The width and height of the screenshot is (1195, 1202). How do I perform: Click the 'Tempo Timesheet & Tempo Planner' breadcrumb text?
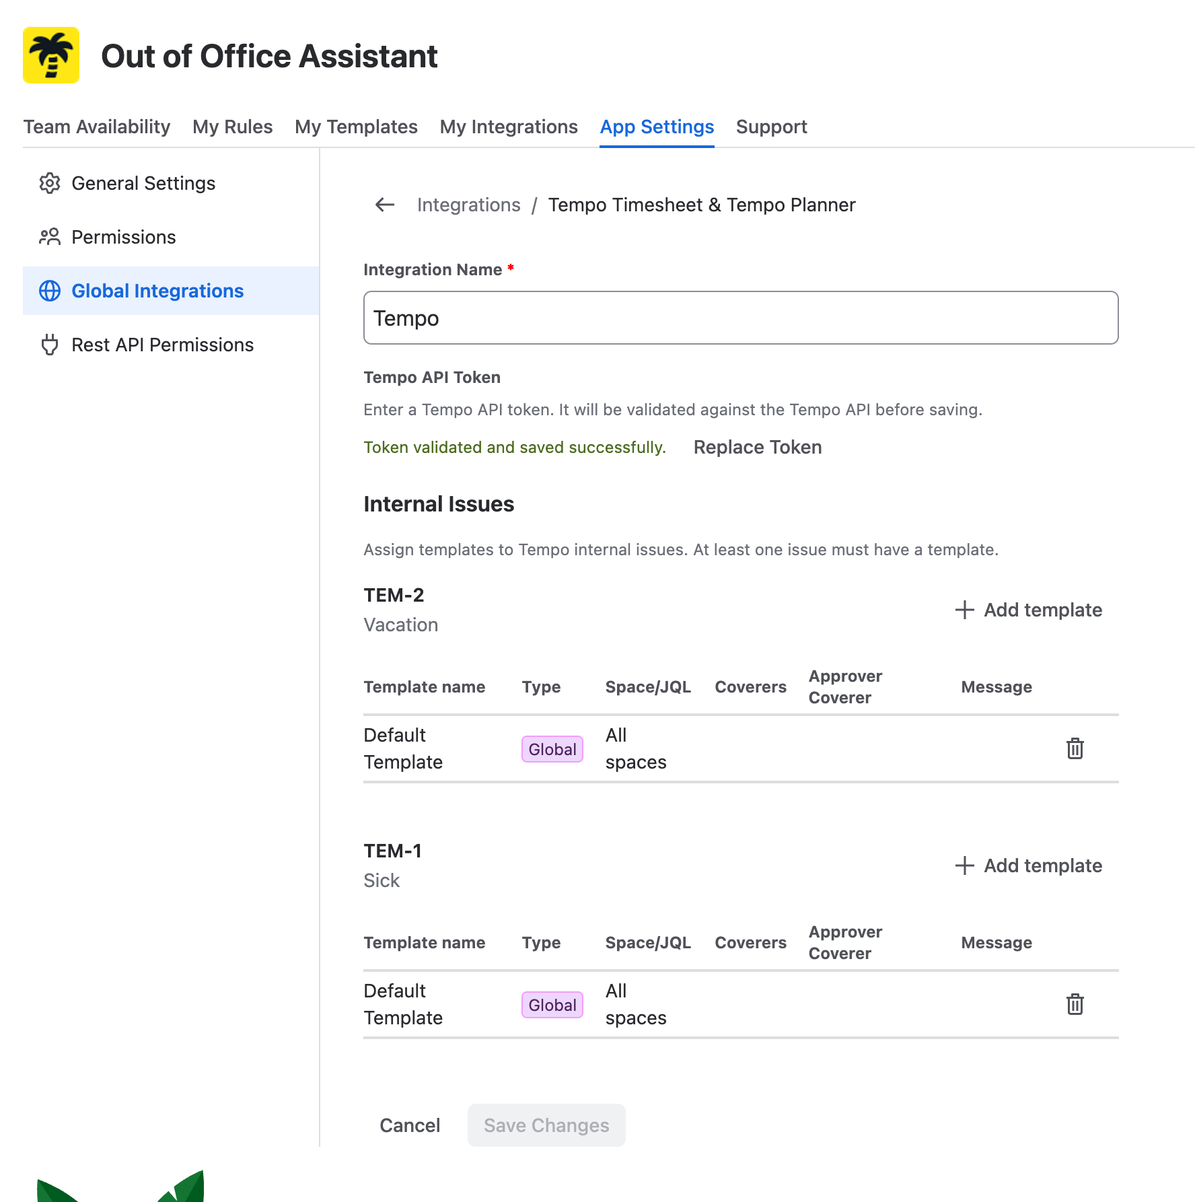point(702,205)
